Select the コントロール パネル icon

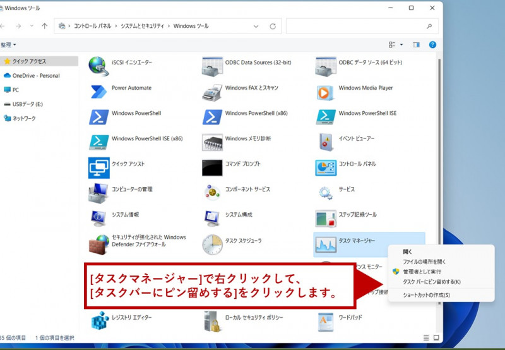point(326,168)
